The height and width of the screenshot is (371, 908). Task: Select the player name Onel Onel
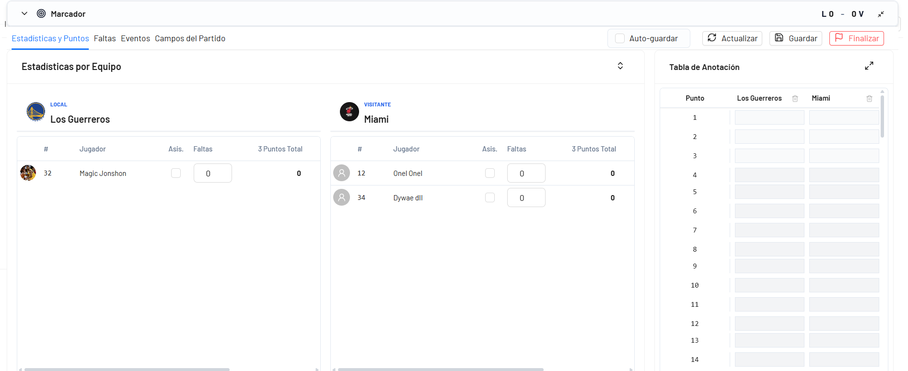click(408, 174)
